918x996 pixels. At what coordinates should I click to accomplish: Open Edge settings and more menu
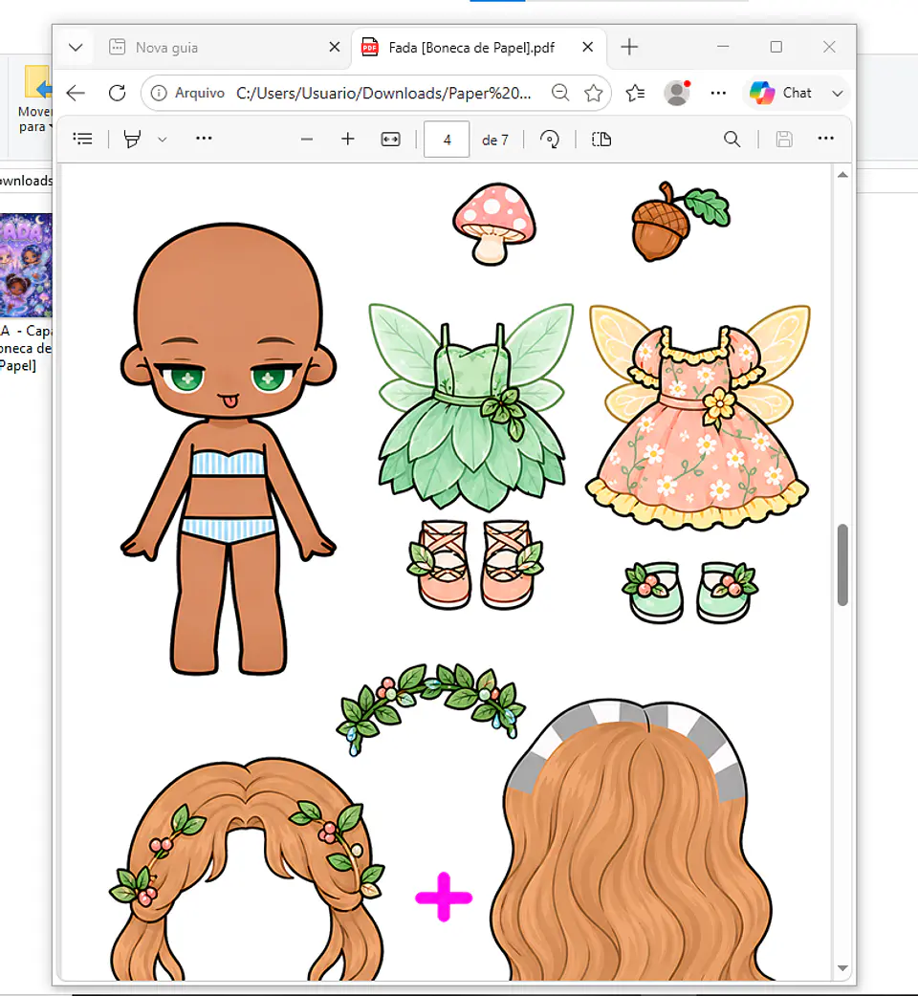(718, 94)
